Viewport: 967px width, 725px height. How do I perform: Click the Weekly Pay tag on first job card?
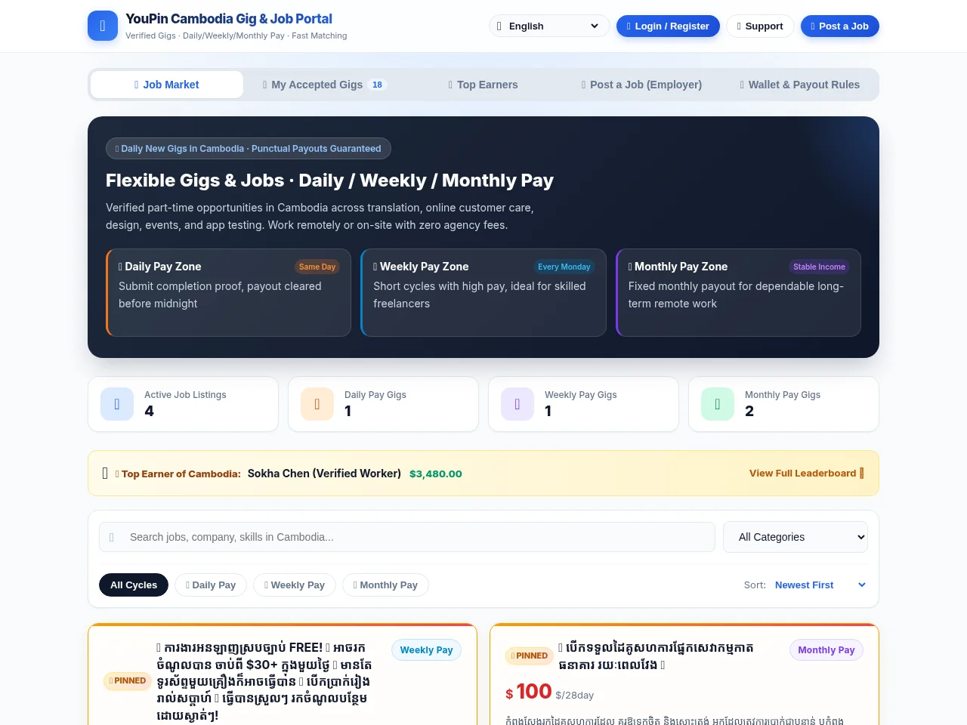coord(426,649)
